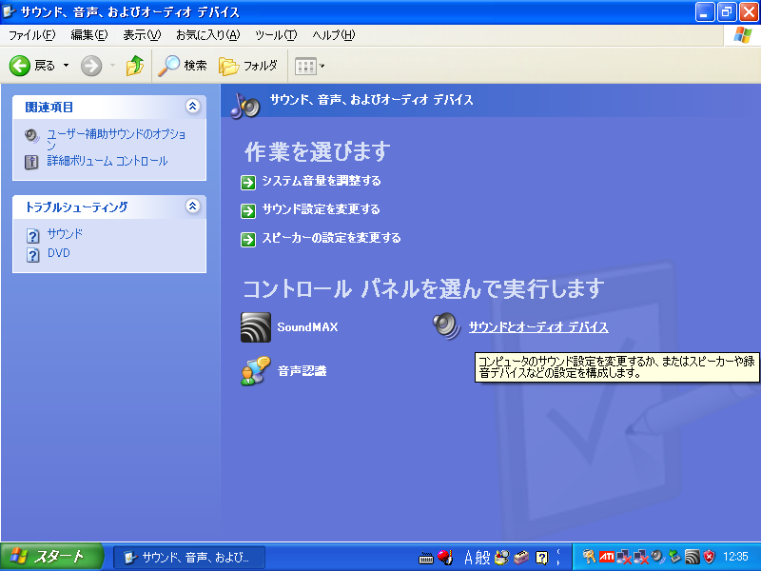
Task: Open the サウンドとオーディオ デバイス link
Action: coord(538,327)
